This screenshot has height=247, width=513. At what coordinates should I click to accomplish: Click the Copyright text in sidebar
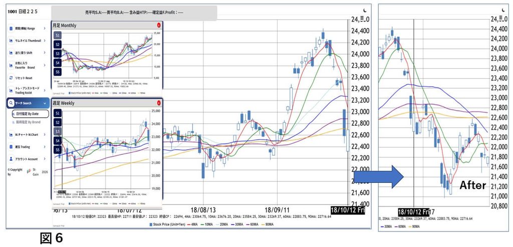[x=15, y=172]
